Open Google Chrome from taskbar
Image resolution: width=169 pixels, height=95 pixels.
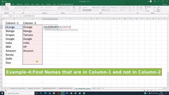[x=71, y=93]
